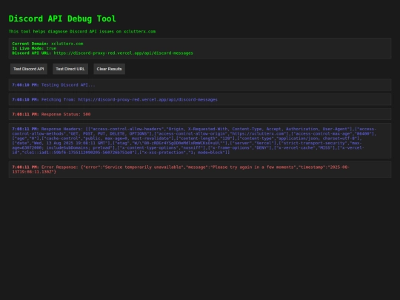The image size is (400, 300).
Task: Click the Fetching from URL log entry
Action: (200, 99)
